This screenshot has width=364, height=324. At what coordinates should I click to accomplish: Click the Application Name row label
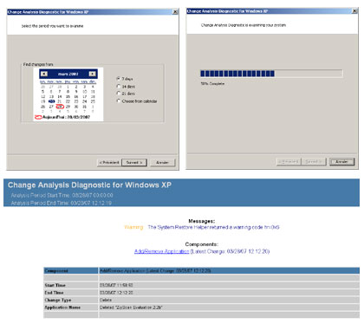pyautogui.click(x=62, y=308)
